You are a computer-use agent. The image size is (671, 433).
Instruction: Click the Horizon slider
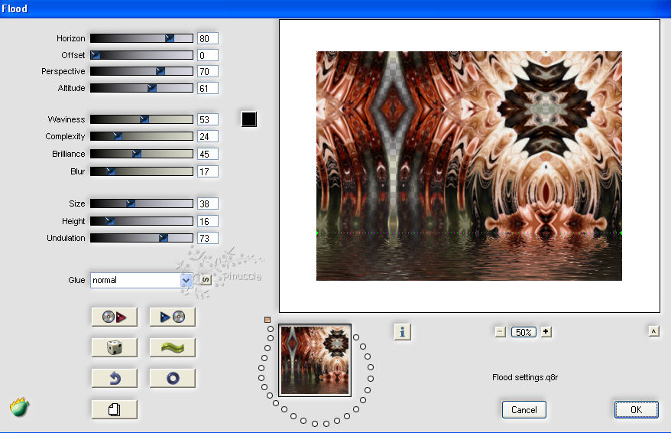[141, 38]
